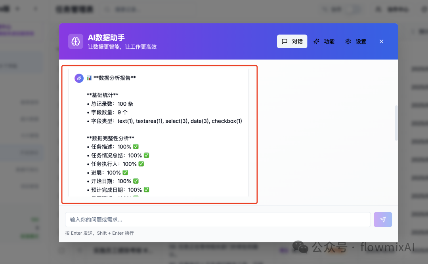Image resolution: width=428 pixels, height=264 pixels.
Task: Click the 任务执行人：100% line
Action: point(115,164)
